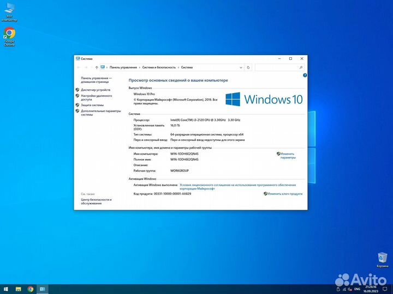Switch the ENG input language indicator
393x294 pixels.
point(357,289)
